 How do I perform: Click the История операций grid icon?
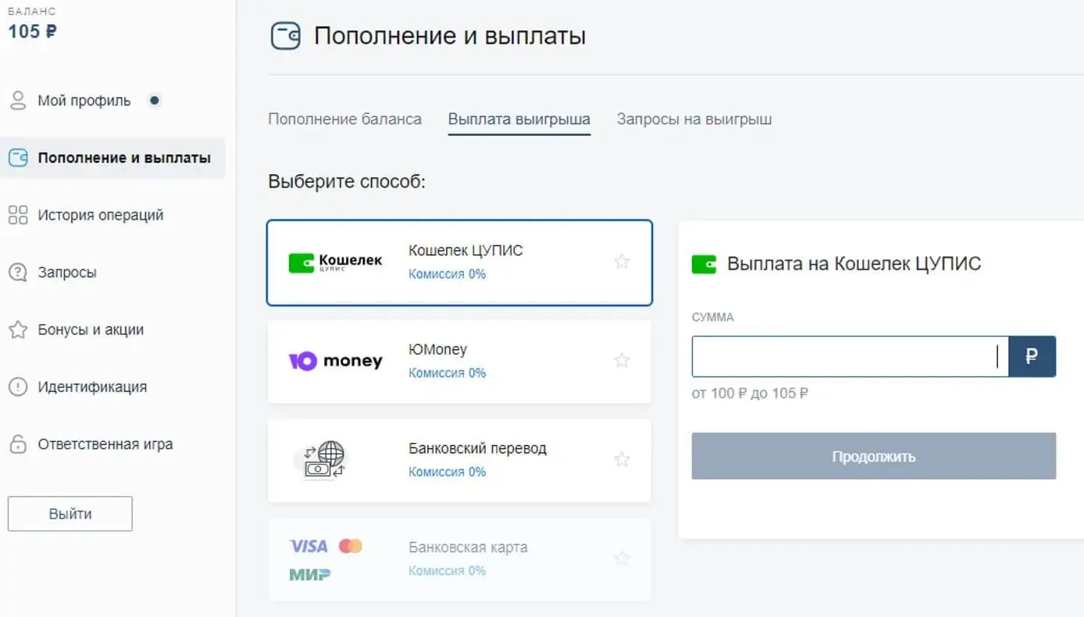pos(16,215)
